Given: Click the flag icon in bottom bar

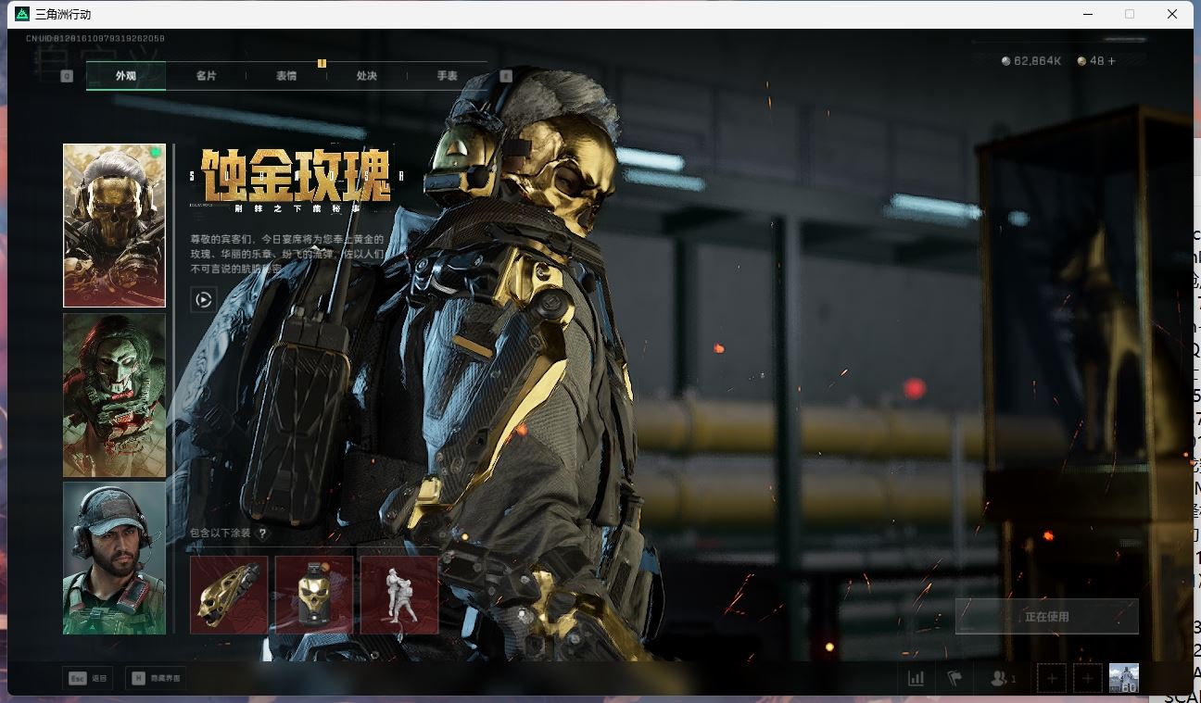Looking at the screenshot, I should (954, 678).
